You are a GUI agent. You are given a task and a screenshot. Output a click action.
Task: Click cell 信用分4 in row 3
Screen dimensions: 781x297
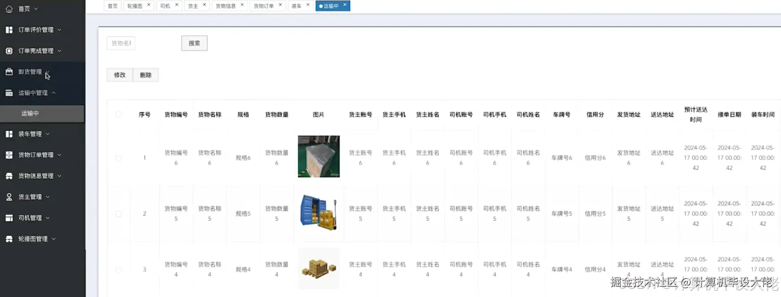coord(595,270)
